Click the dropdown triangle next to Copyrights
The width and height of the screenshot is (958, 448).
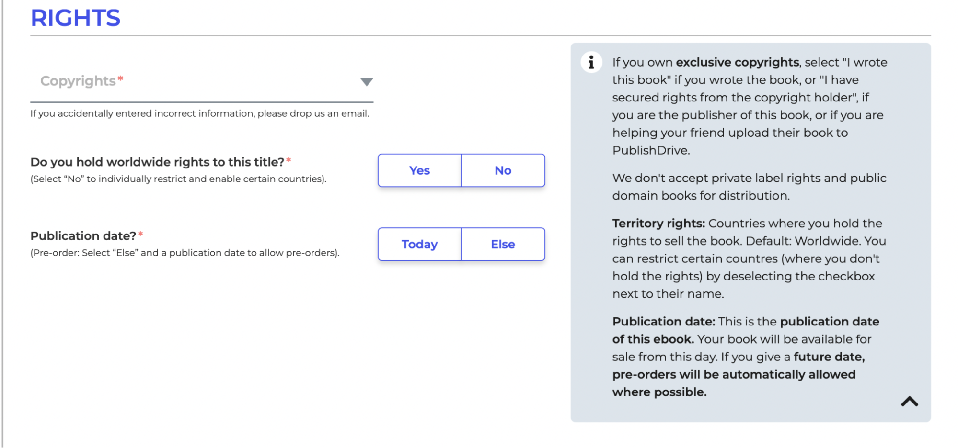[366, 82]
